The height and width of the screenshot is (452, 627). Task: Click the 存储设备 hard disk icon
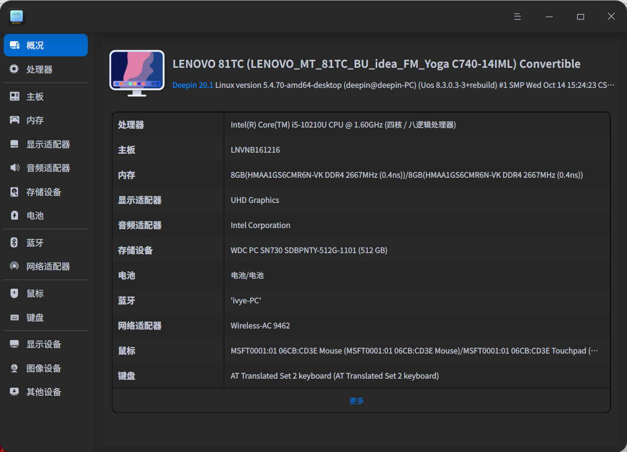tap(15, 192)
